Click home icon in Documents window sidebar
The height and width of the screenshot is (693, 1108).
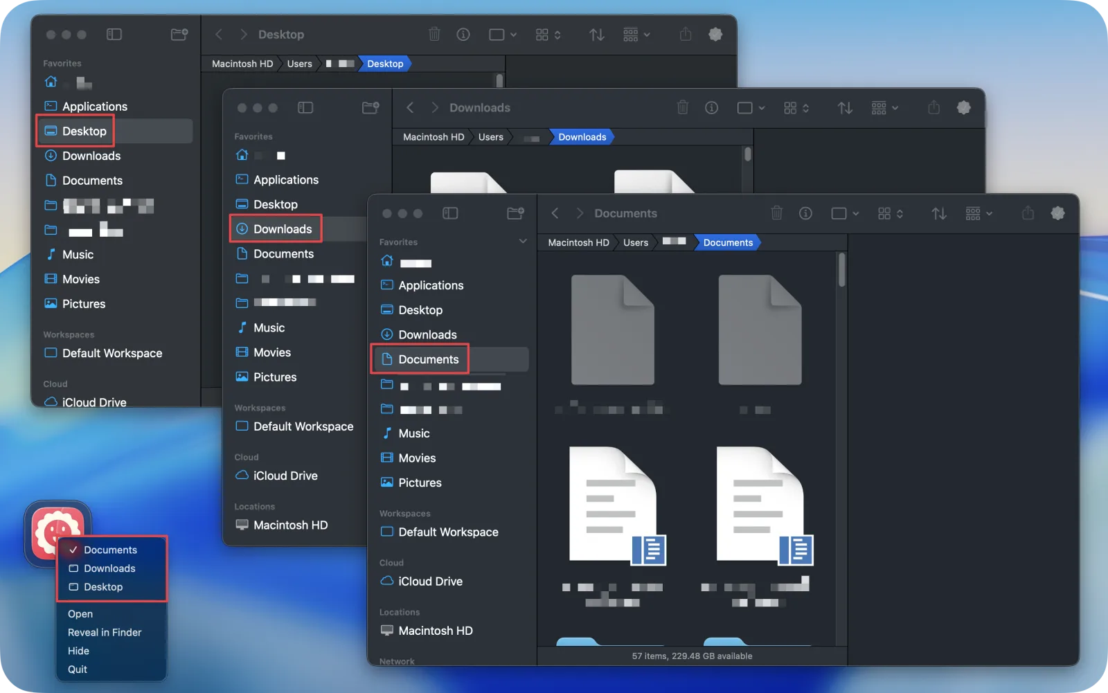pyautogui.click(x=387, y=261)
